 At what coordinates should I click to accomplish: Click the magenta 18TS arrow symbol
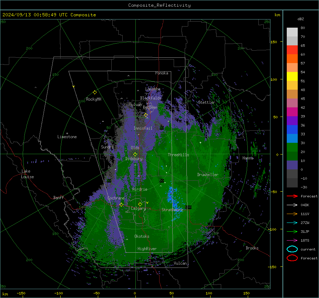click(x=292, y=241)
